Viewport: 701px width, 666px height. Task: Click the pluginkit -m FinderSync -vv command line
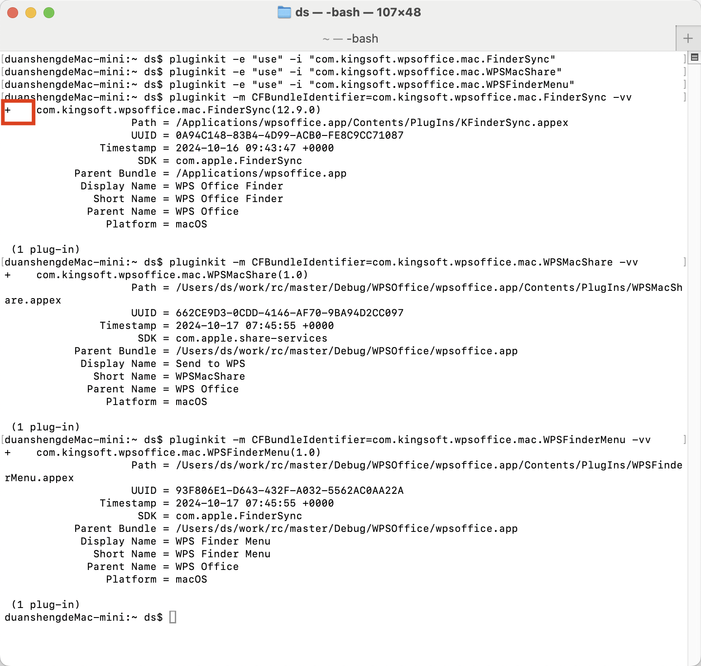coord(400,97)
